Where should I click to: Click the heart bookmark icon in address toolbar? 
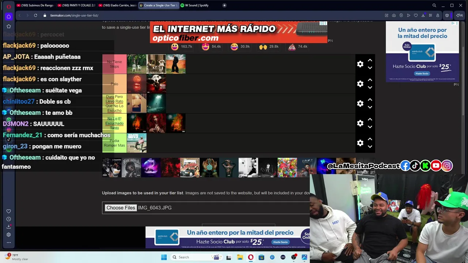416,15
